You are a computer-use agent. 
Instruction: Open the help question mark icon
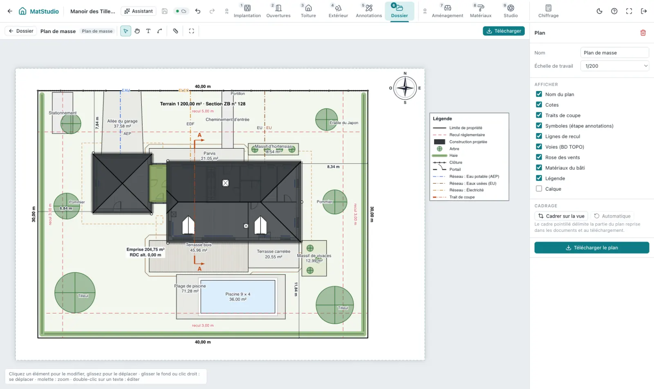[x=614, y=11]
